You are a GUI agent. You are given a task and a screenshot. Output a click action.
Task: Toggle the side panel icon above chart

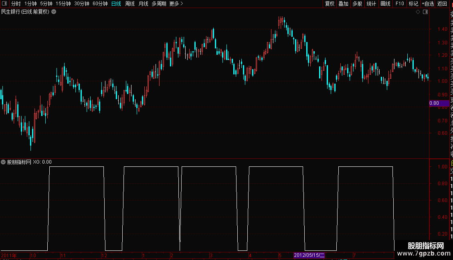point(425,12)
